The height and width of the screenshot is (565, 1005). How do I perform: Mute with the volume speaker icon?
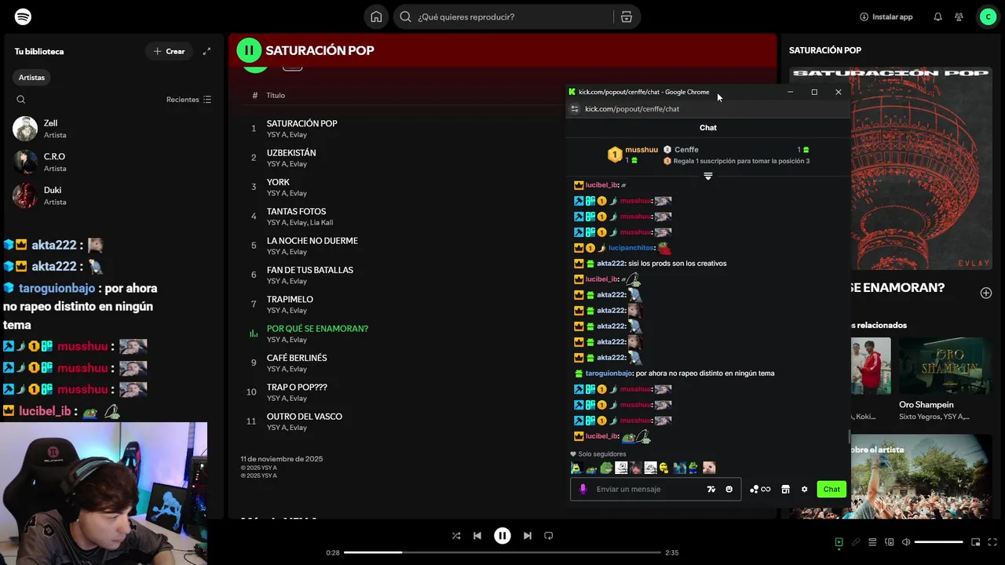point(906,542)
